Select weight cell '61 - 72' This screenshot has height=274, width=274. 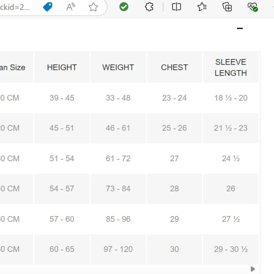pyautogui.click(x=118, y=158)
